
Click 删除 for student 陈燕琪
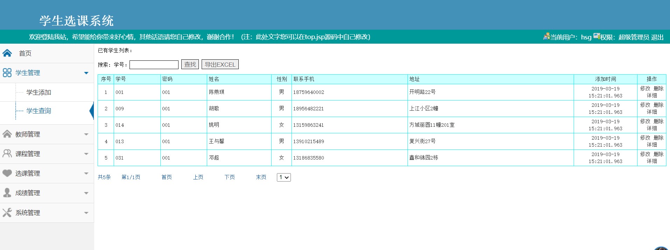pos(658,89)
